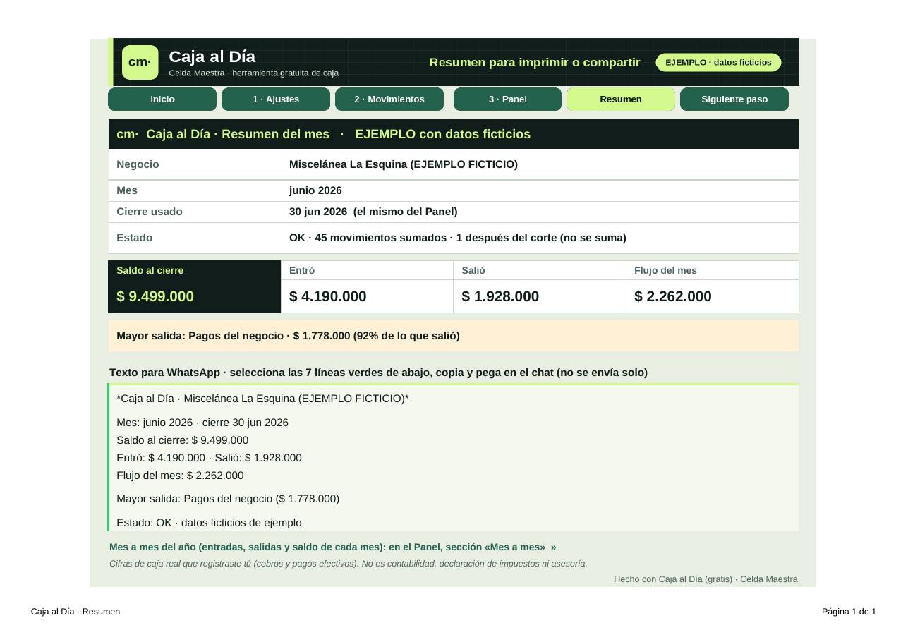Click 'Hecho con Caja al Día (gratis)' footer
Viewport: 908px width, 642px height.
706,579
